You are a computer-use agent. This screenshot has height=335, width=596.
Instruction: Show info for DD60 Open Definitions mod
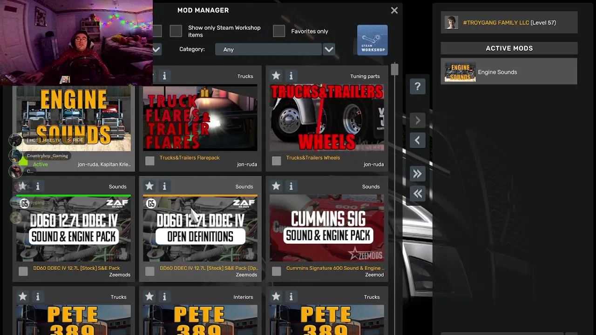coord(164,187)
